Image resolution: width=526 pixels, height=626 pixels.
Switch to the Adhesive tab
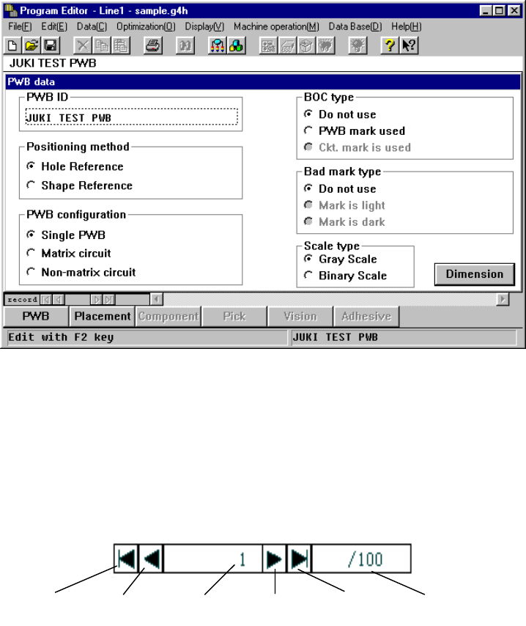(x=366, y=317)
